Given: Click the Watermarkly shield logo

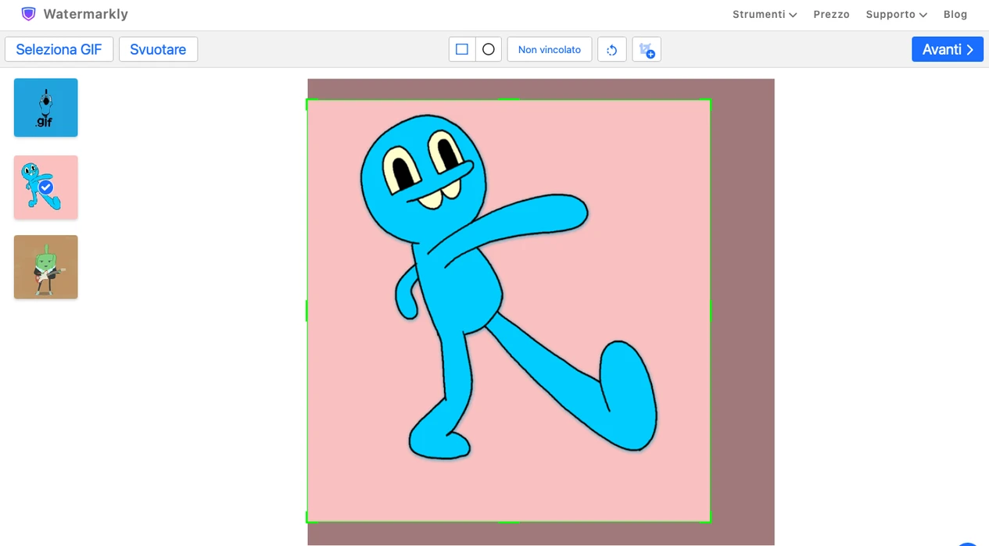Looking at the screenshot, I should 28,14.
